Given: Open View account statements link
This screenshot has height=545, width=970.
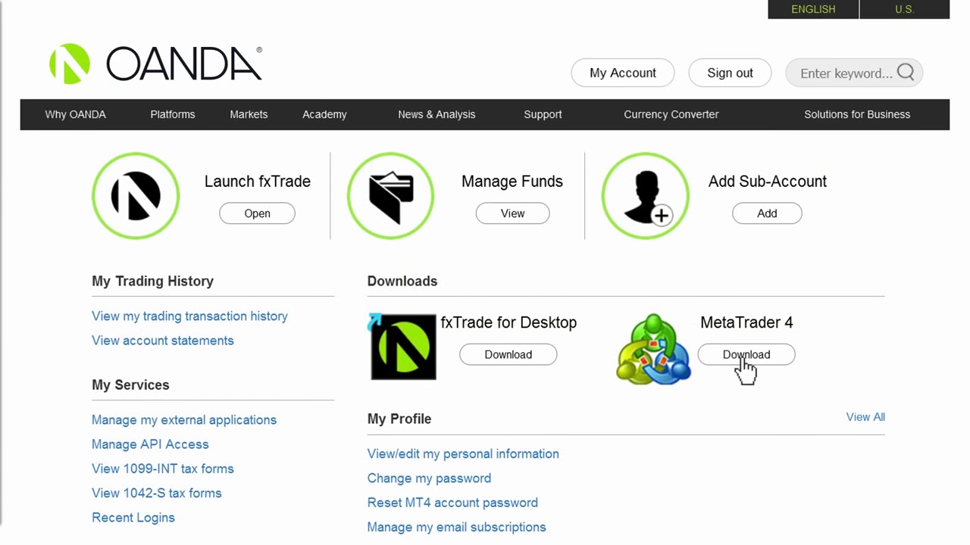Looking at the screenshot, I should click(x=163, y=341).
